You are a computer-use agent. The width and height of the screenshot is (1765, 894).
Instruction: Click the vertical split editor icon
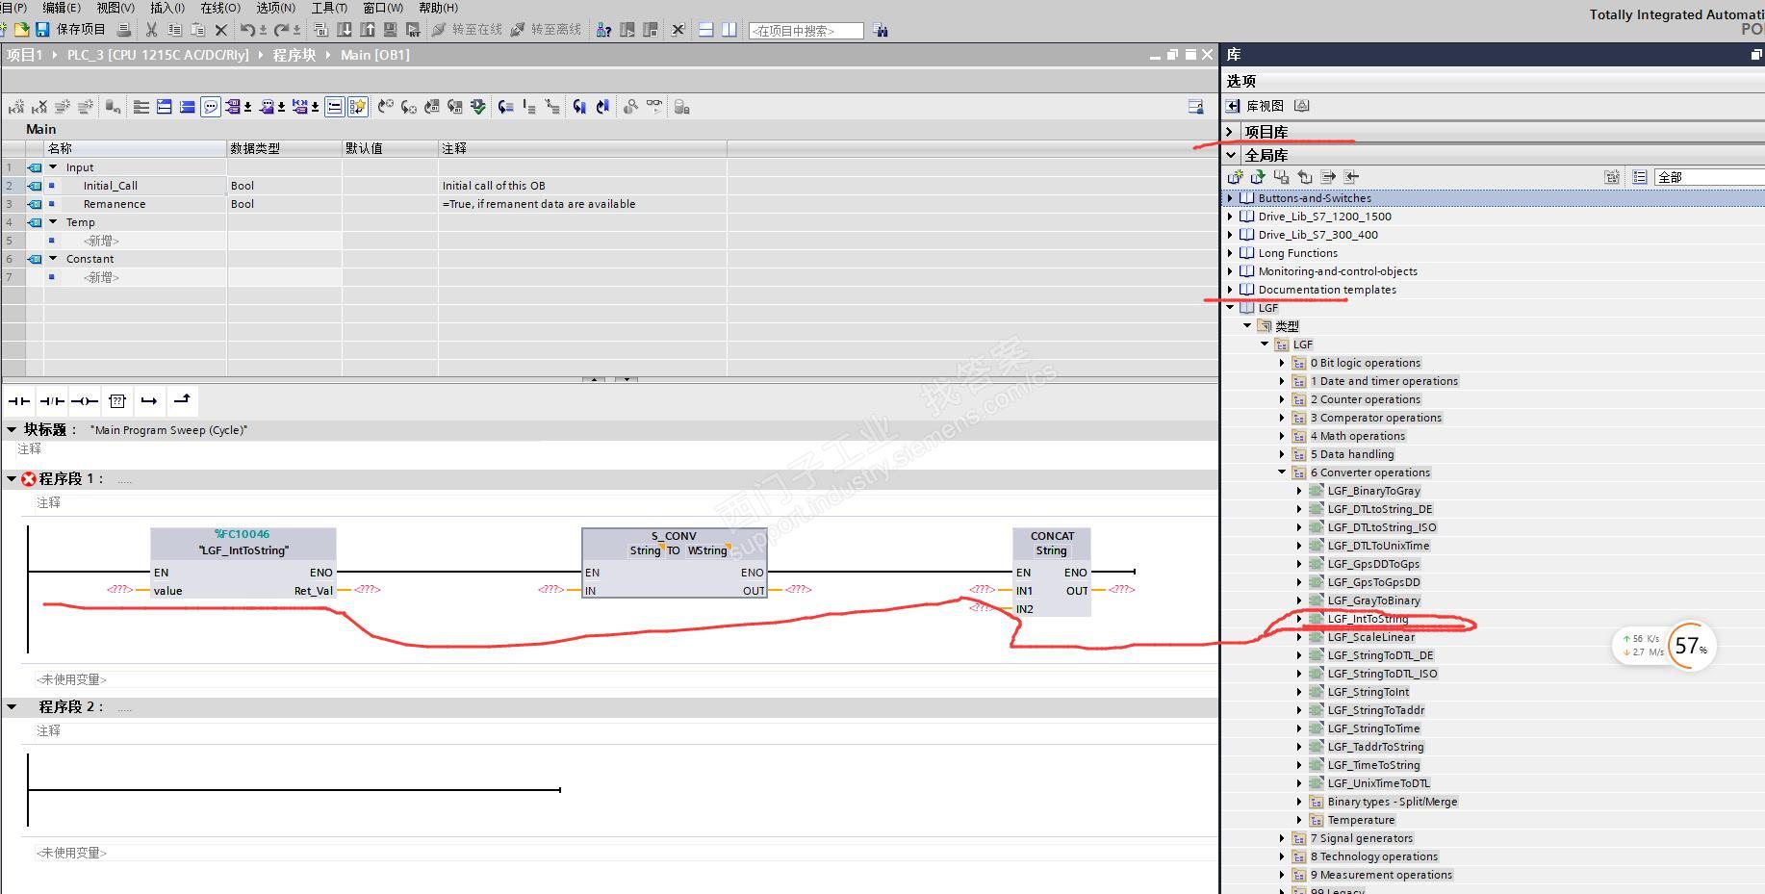tap(729, 30)
